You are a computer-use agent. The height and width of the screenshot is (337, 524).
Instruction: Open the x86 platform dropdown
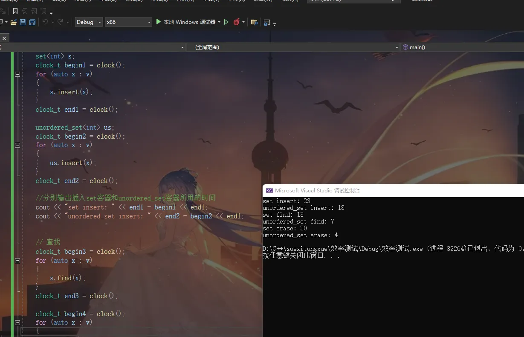coord(129,22)
